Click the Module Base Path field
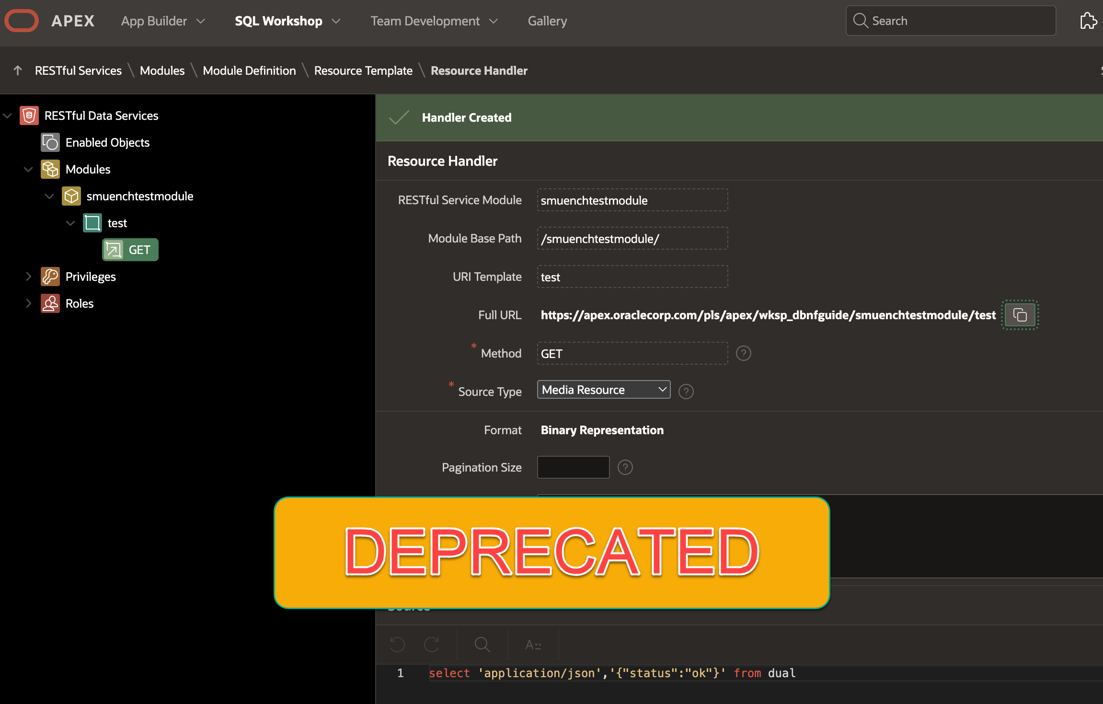Screen dimensions: 1103x704 click(x=632, y=238)
